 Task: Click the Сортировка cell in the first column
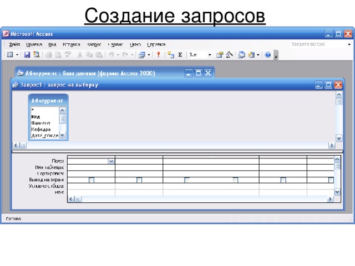(x=91, y=173)
